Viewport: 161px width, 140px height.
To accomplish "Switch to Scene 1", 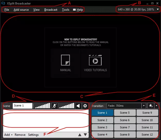I will coord(102,113).
